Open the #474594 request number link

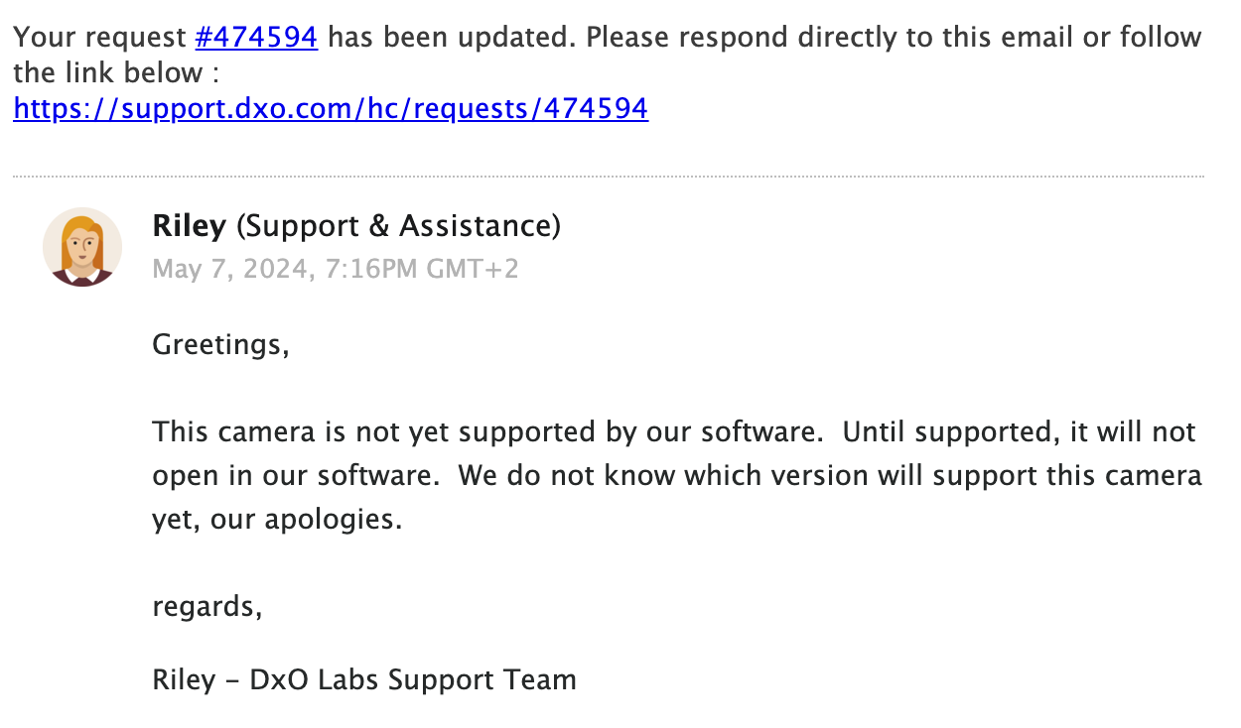click(x=256, y=38)
